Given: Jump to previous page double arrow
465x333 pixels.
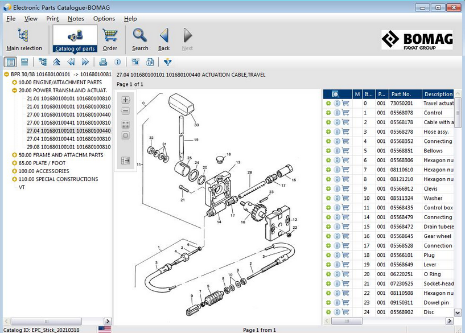Looking at the screenshot, I should coord(71,62).
